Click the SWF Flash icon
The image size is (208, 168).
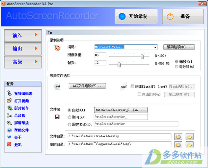coord(124,87)
